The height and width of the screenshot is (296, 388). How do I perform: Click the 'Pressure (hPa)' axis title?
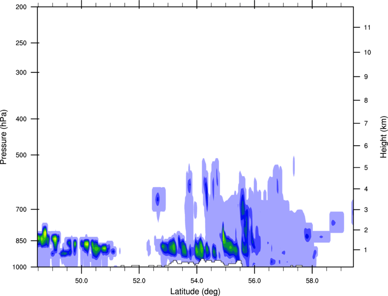(4, 137)
